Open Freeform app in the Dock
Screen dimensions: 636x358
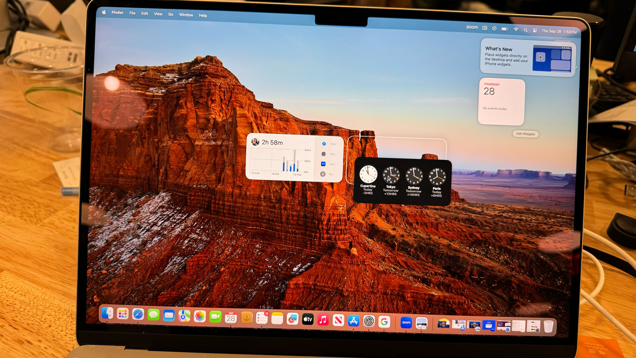tap(292, 319)
